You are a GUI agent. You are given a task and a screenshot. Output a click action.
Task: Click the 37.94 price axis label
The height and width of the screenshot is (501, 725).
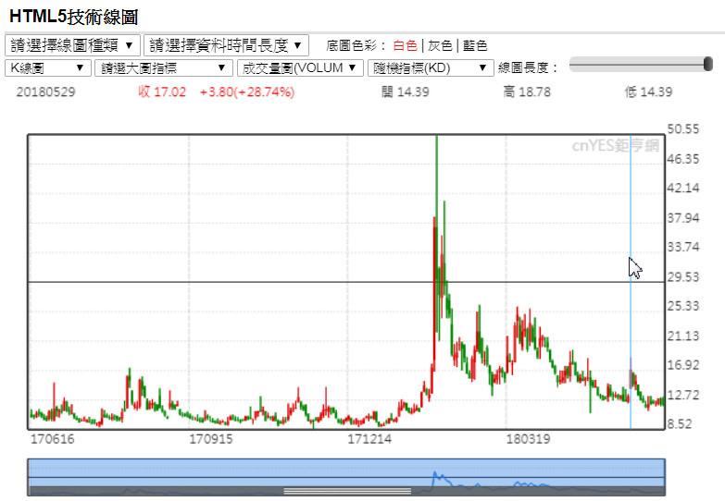(683, 217)
